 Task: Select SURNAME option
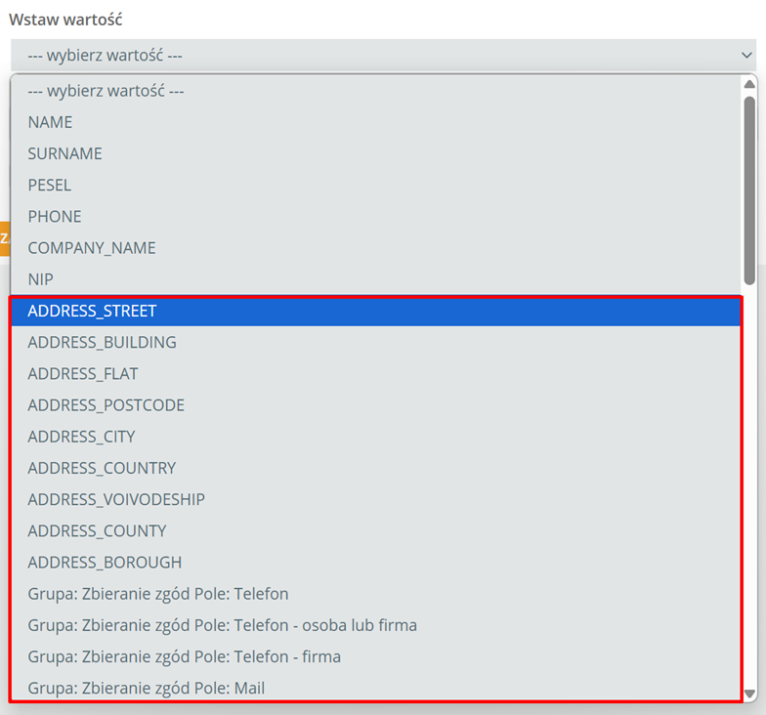(x=64, y=153)
